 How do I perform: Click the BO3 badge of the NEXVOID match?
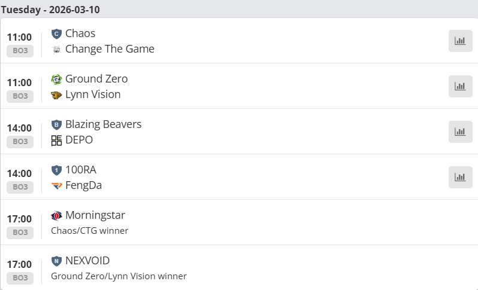click(x=20, y=277)
